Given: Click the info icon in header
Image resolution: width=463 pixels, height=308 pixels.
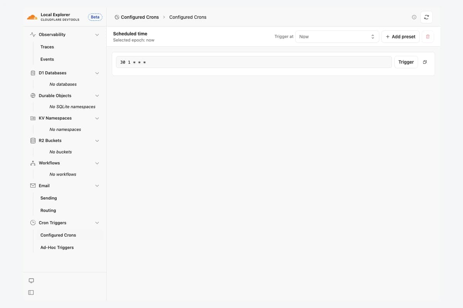Looking at the screenshot, I should pos(414,17).
